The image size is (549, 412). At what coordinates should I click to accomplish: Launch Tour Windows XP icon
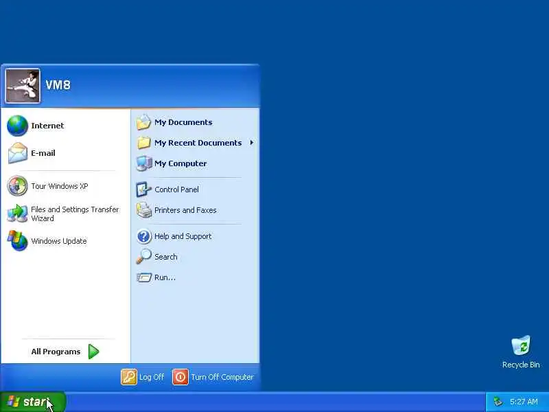(x=17, y=185)
